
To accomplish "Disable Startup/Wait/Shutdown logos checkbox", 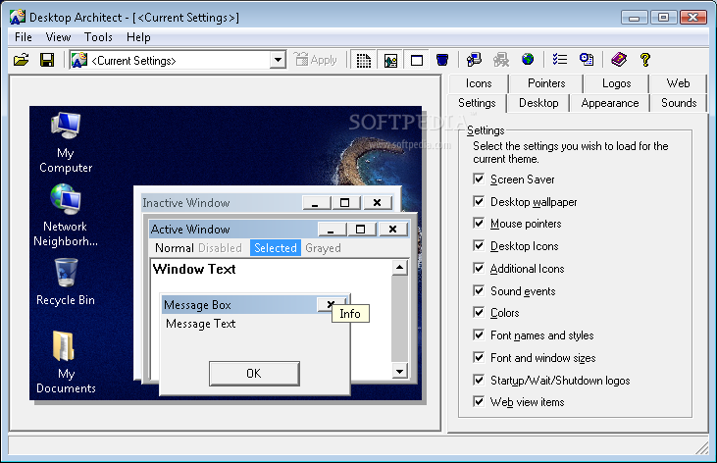I will (x=479, y=380).
